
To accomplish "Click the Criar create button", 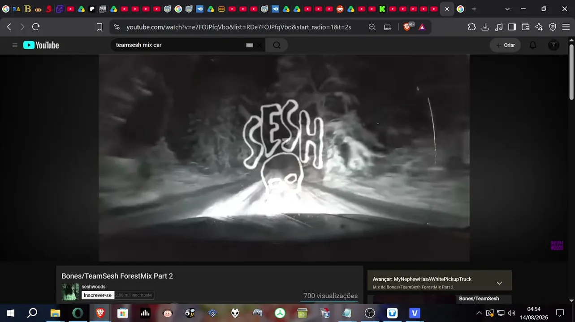I will [505, 45].
